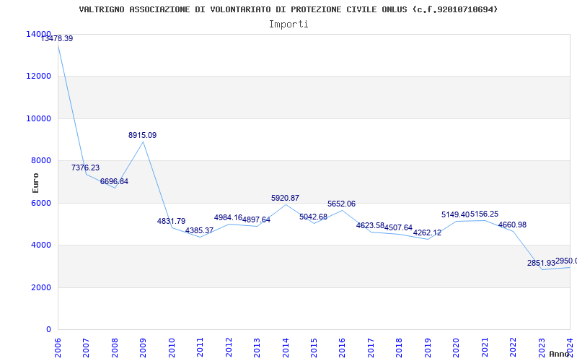
Task: Click the 7376.23 data point label
Action: click(85, 168)
